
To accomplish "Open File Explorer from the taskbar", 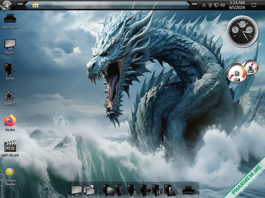I will pyautogui.click(x=35, y=5).
